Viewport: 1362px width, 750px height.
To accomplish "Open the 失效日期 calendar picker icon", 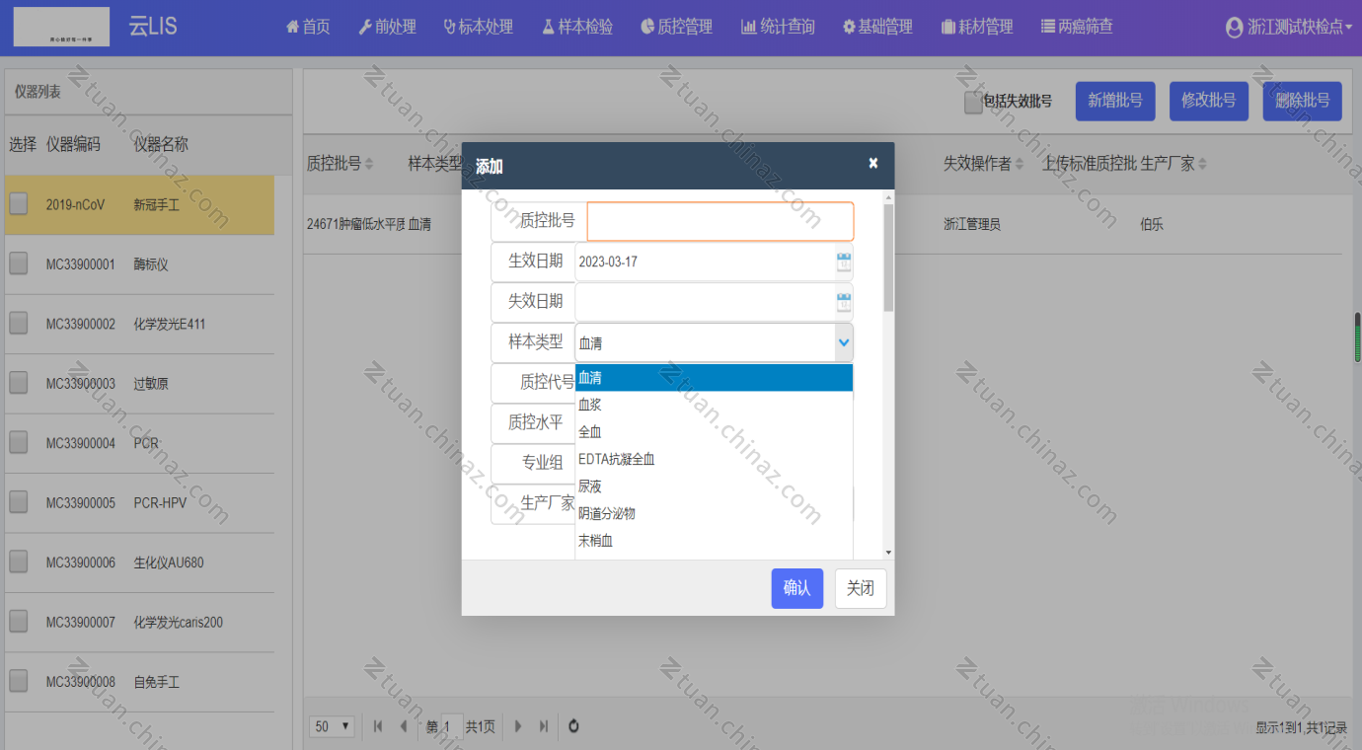I will pyautogui.click(x=844, y=302).
